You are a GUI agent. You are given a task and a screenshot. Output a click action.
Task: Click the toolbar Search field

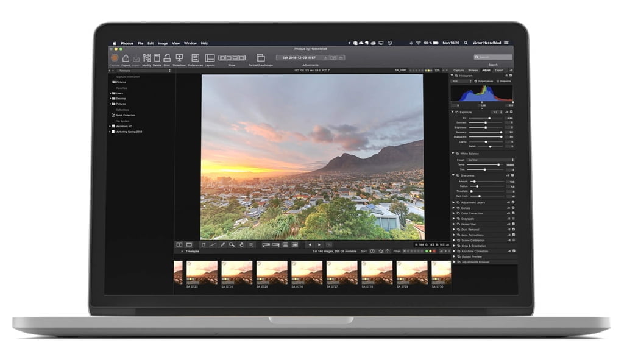coord(492,57)
